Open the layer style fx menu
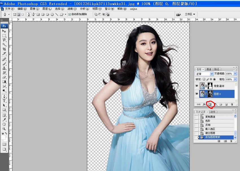The height and width of the screenshot is (171, 240). pos(204,104)
